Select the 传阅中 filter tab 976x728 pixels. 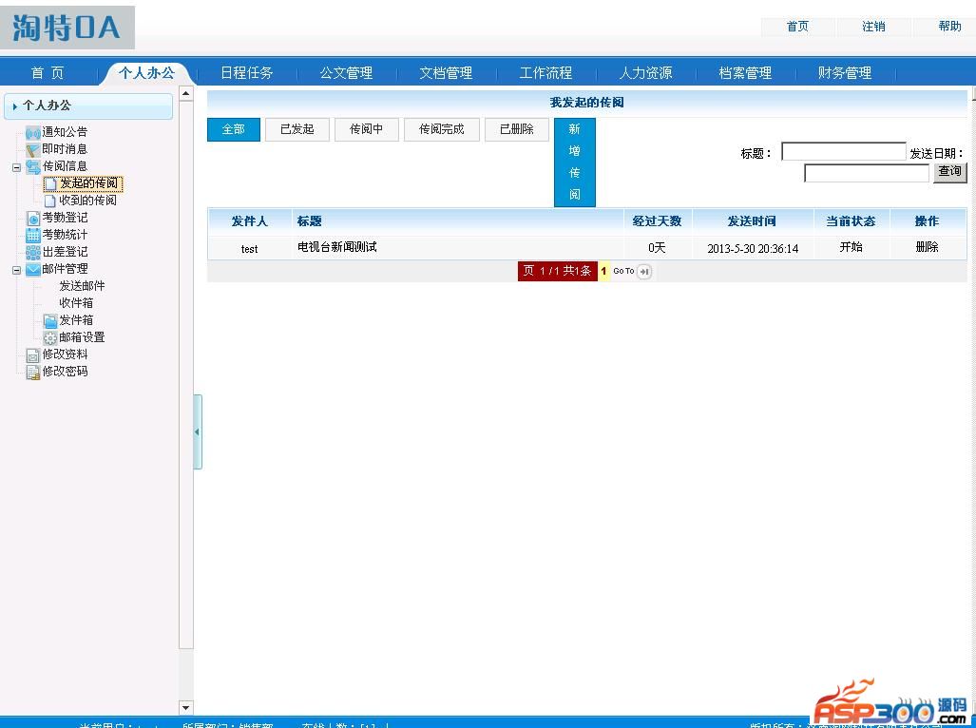366,129
